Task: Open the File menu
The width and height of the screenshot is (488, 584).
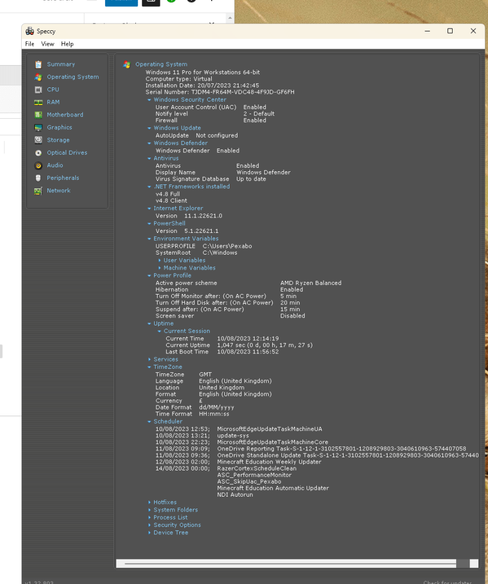Action: pos(30,44)
